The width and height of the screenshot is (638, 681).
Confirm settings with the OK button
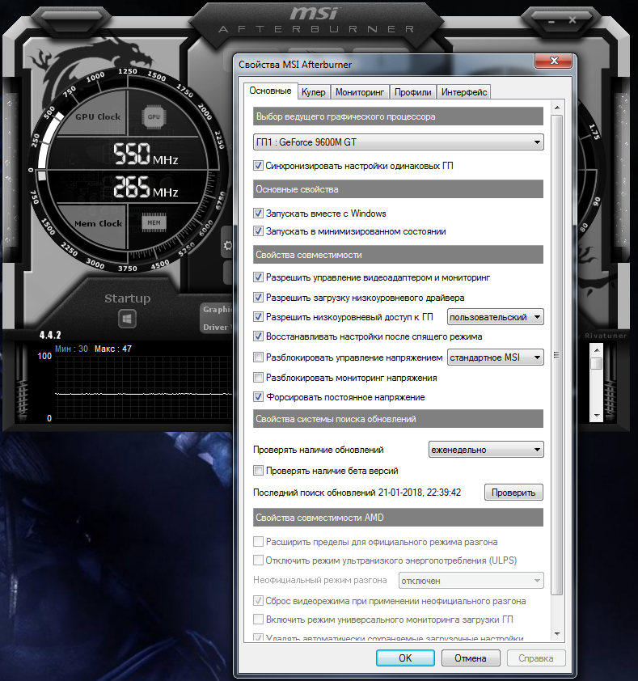pos(405,658)
